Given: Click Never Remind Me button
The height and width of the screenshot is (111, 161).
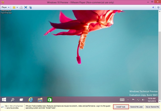Looking at the screenshot, I should click(x=152, y=107).
